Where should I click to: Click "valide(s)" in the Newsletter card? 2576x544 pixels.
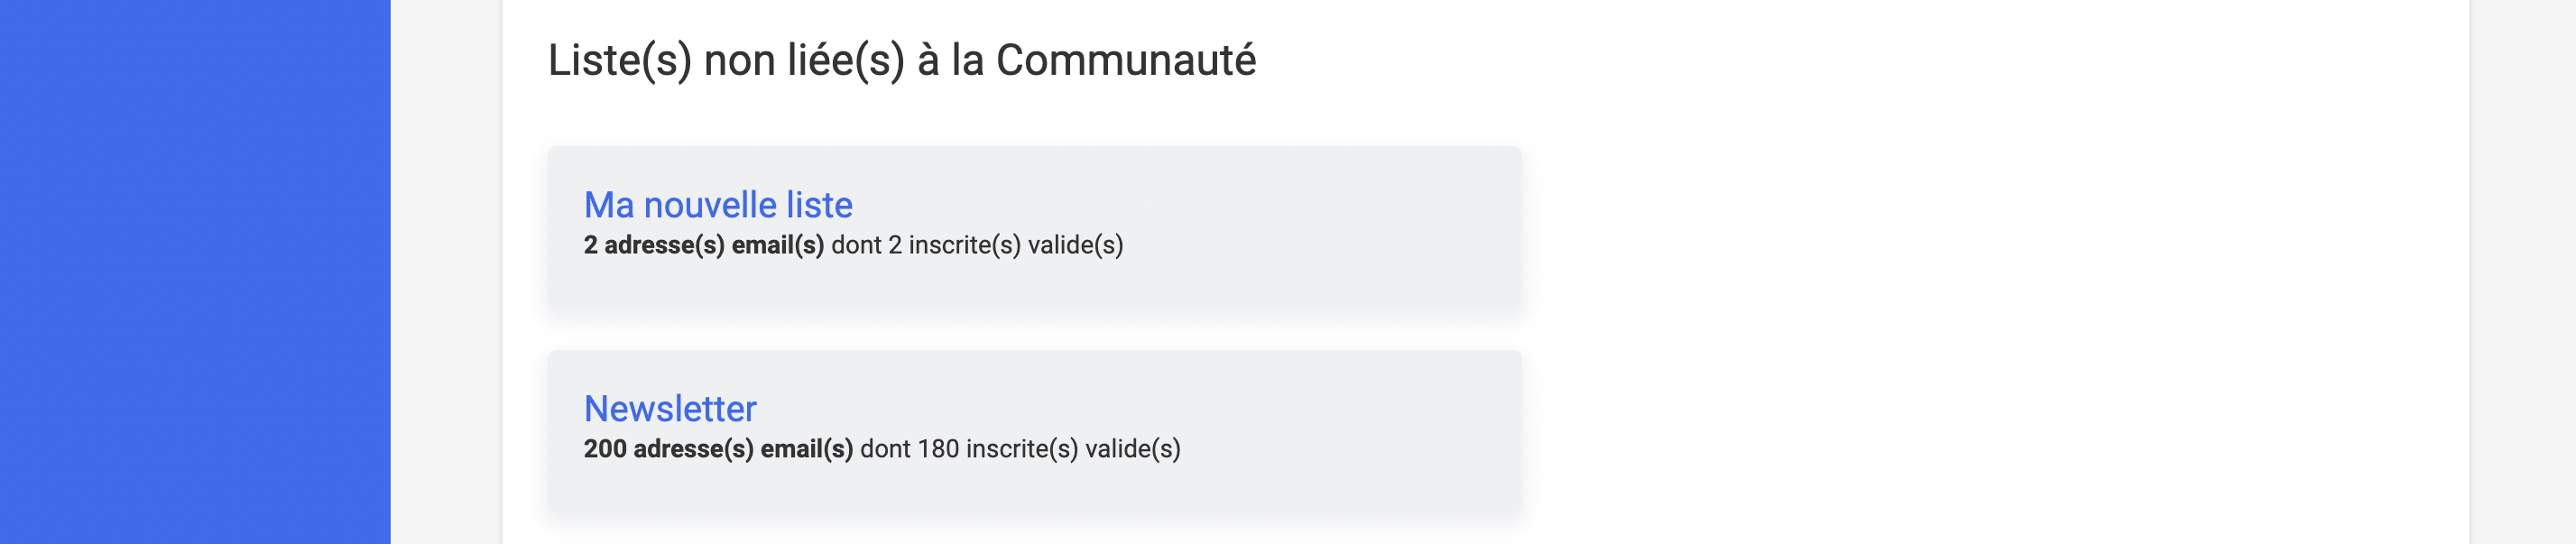[x=1133, y=449]
